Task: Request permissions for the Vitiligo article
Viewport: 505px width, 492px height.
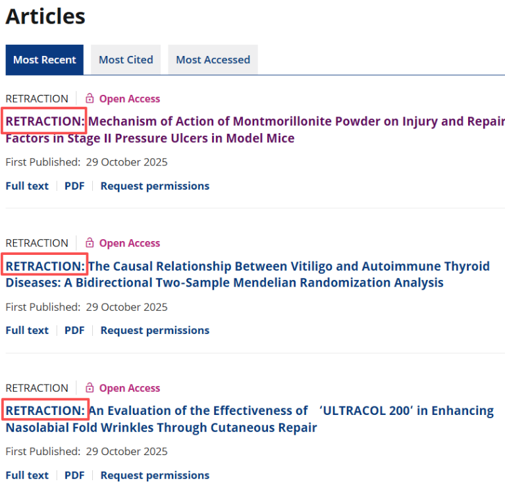Action: [x=155, y=331]
